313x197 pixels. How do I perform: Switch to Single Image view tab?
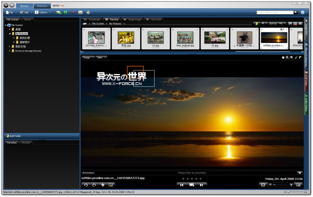coord(133,19)
